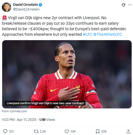The width and height of the screenshot is (133, 135).
Task: Like the tweet with heart icon
Action: (x=67, y=131)
